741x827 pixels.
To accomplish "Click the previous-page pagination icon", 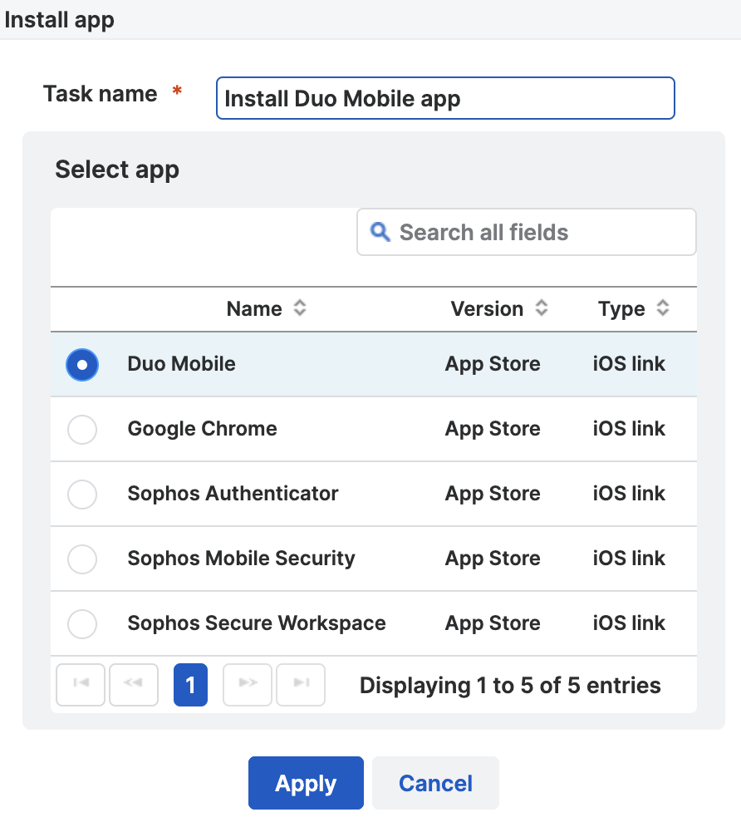I will pyautogui.click(x=134, y=685).
